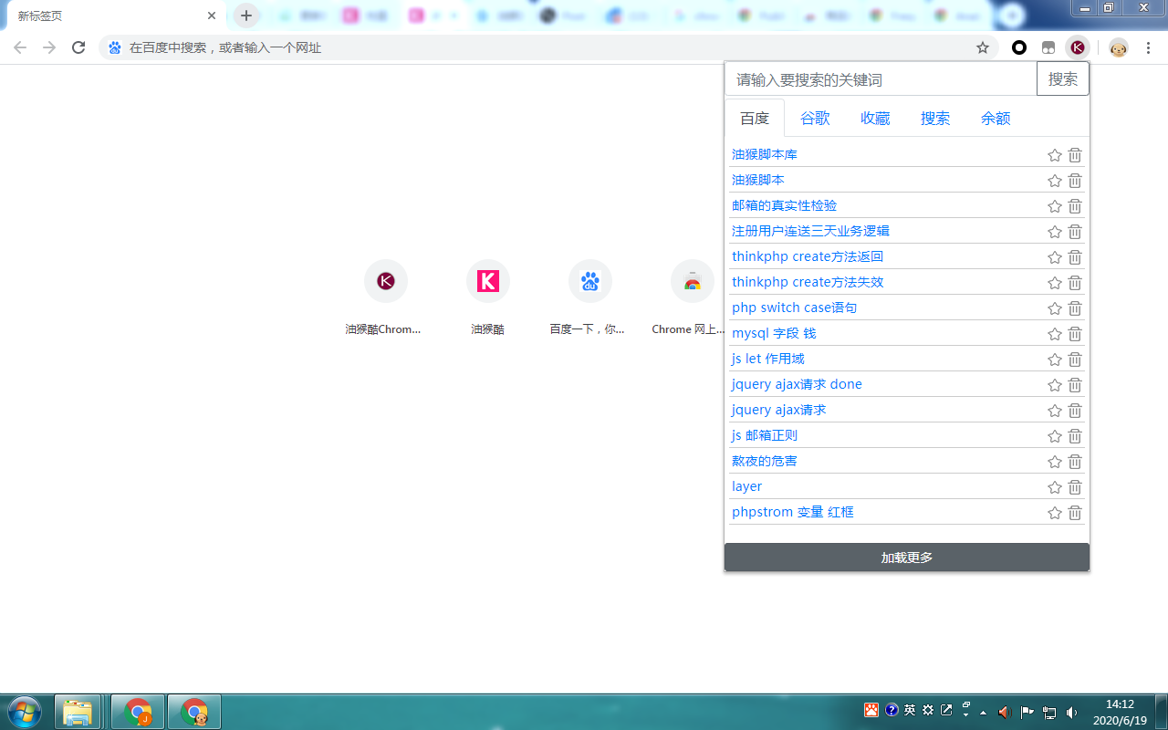Open Chrome's three-dot menu
Screen dimensions: 1168x730
[x=1148, y=47]
